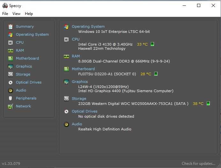Click the Audio speaker icon in sidebar
This screenshot has width=221, height=168.
(x=11, y=90)
